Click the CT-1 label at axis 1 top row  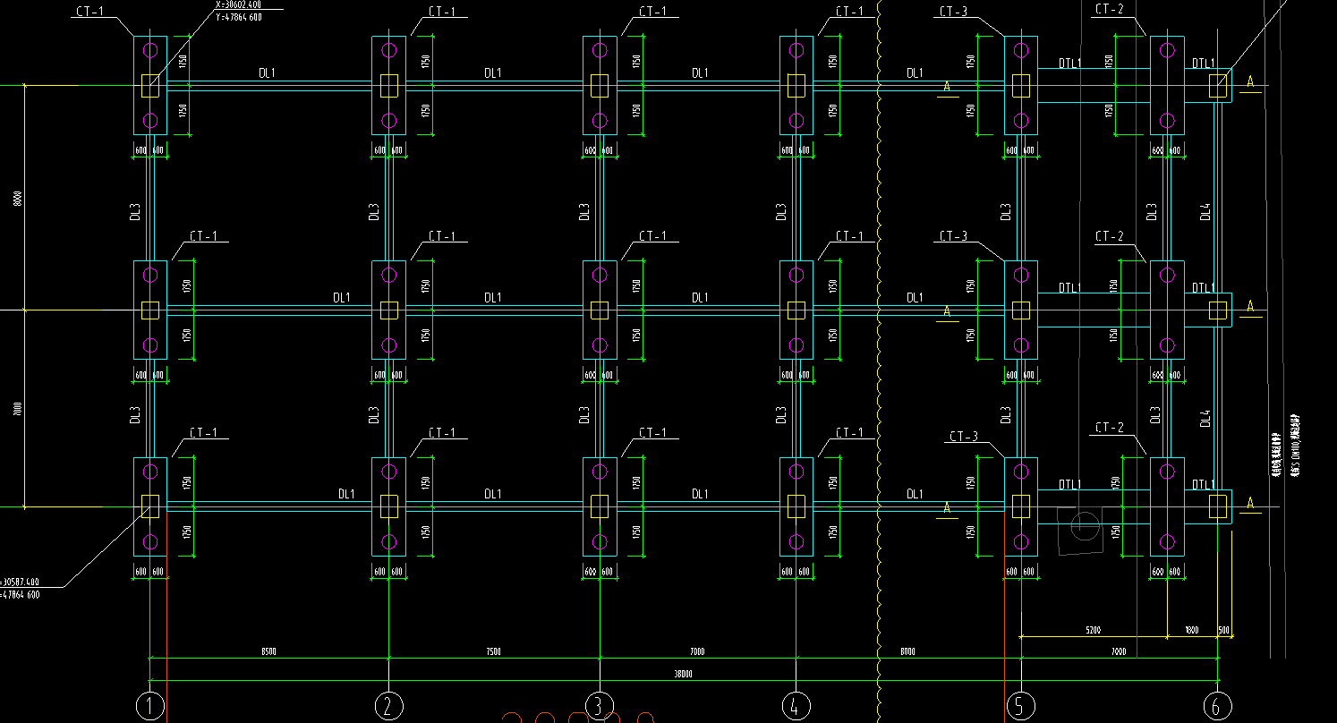(90, 13)
